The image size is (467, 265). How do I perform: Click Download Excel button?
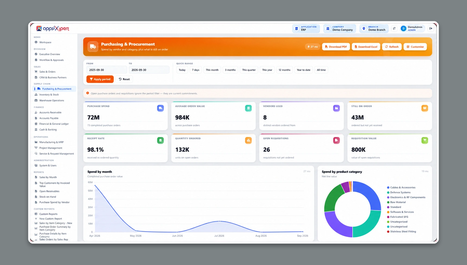(x=366, y=47)
